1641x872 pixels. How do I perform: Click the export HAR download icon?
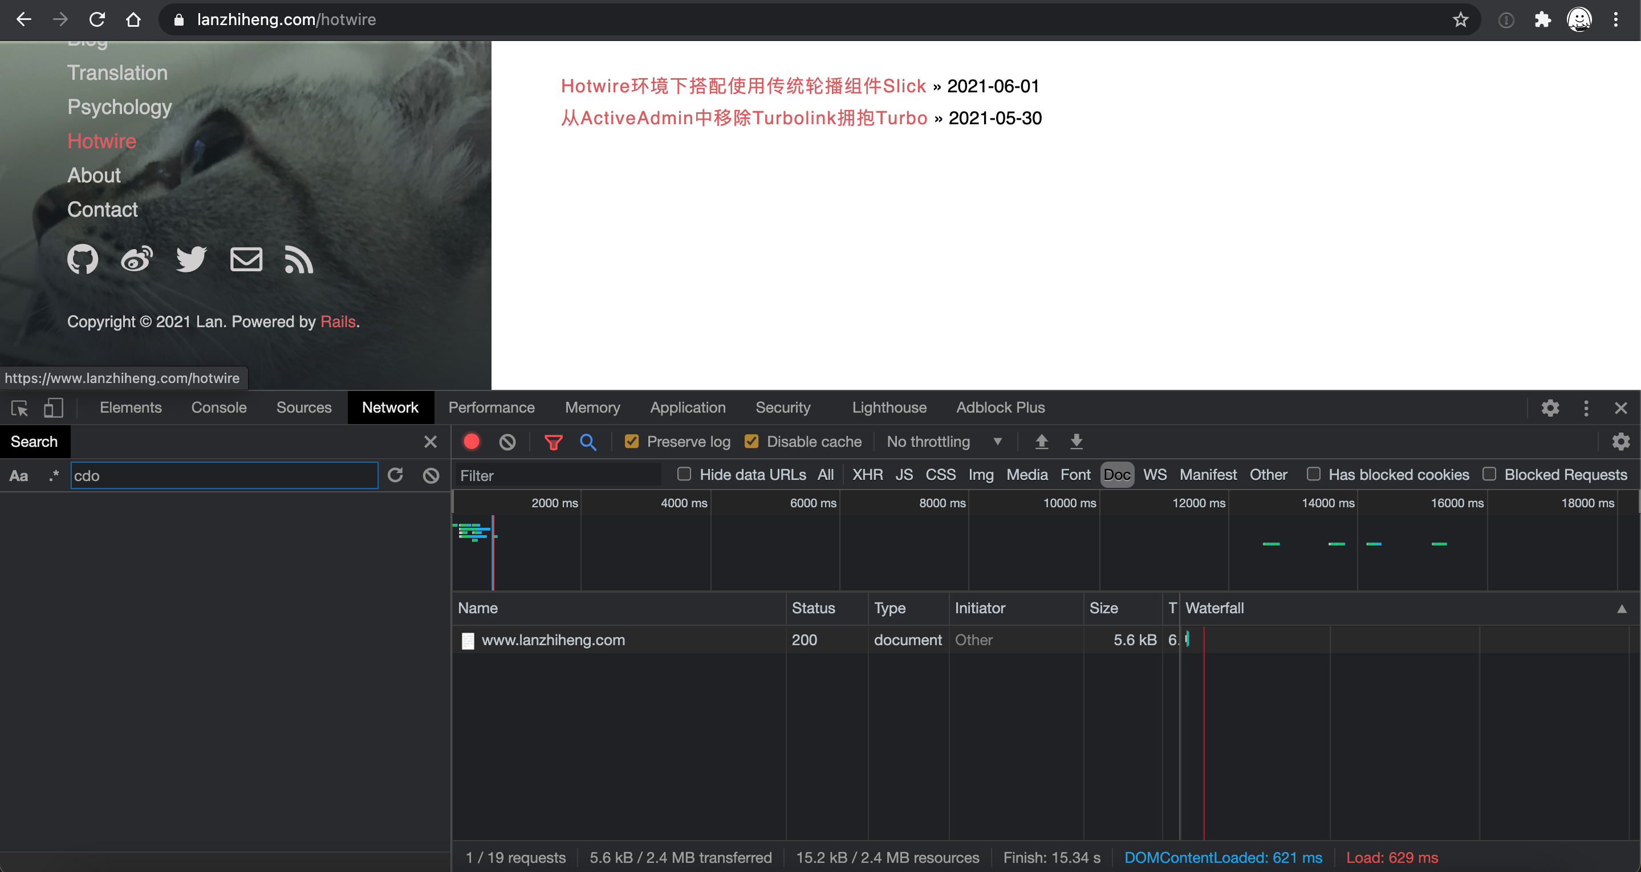tap(1076, 441)
